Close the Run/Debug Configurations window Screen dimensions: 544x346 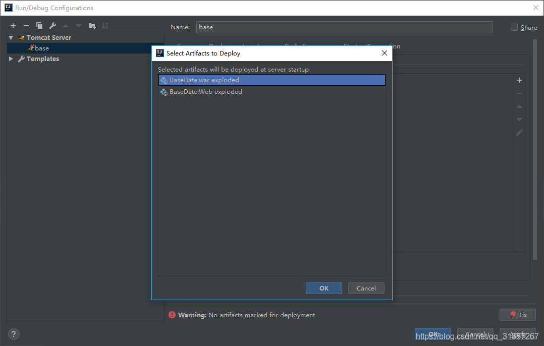coord(536,8)
